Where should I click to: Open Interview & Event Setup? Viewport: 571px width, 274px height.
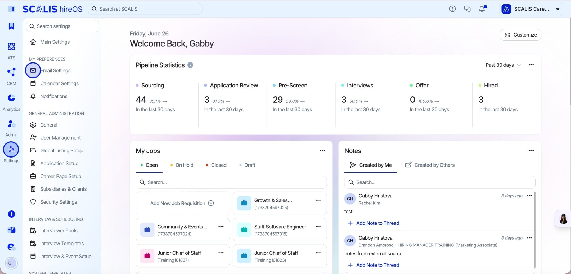pyautogui.click(x=61, y=256)
